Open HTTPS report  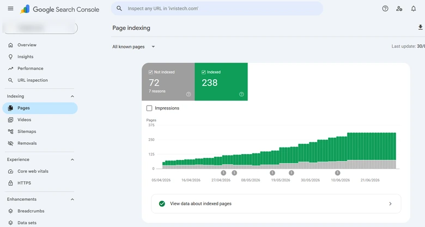tap(40, 183)
